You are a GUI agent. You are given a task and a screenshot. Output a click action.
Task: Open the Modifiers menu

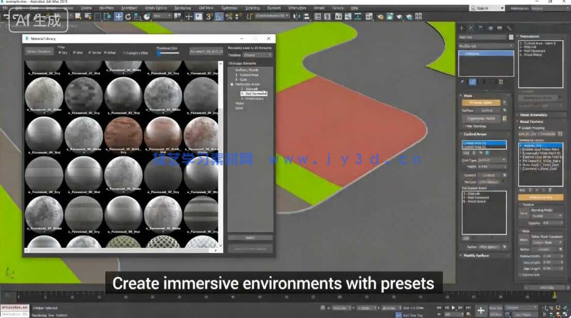(106, 8)
